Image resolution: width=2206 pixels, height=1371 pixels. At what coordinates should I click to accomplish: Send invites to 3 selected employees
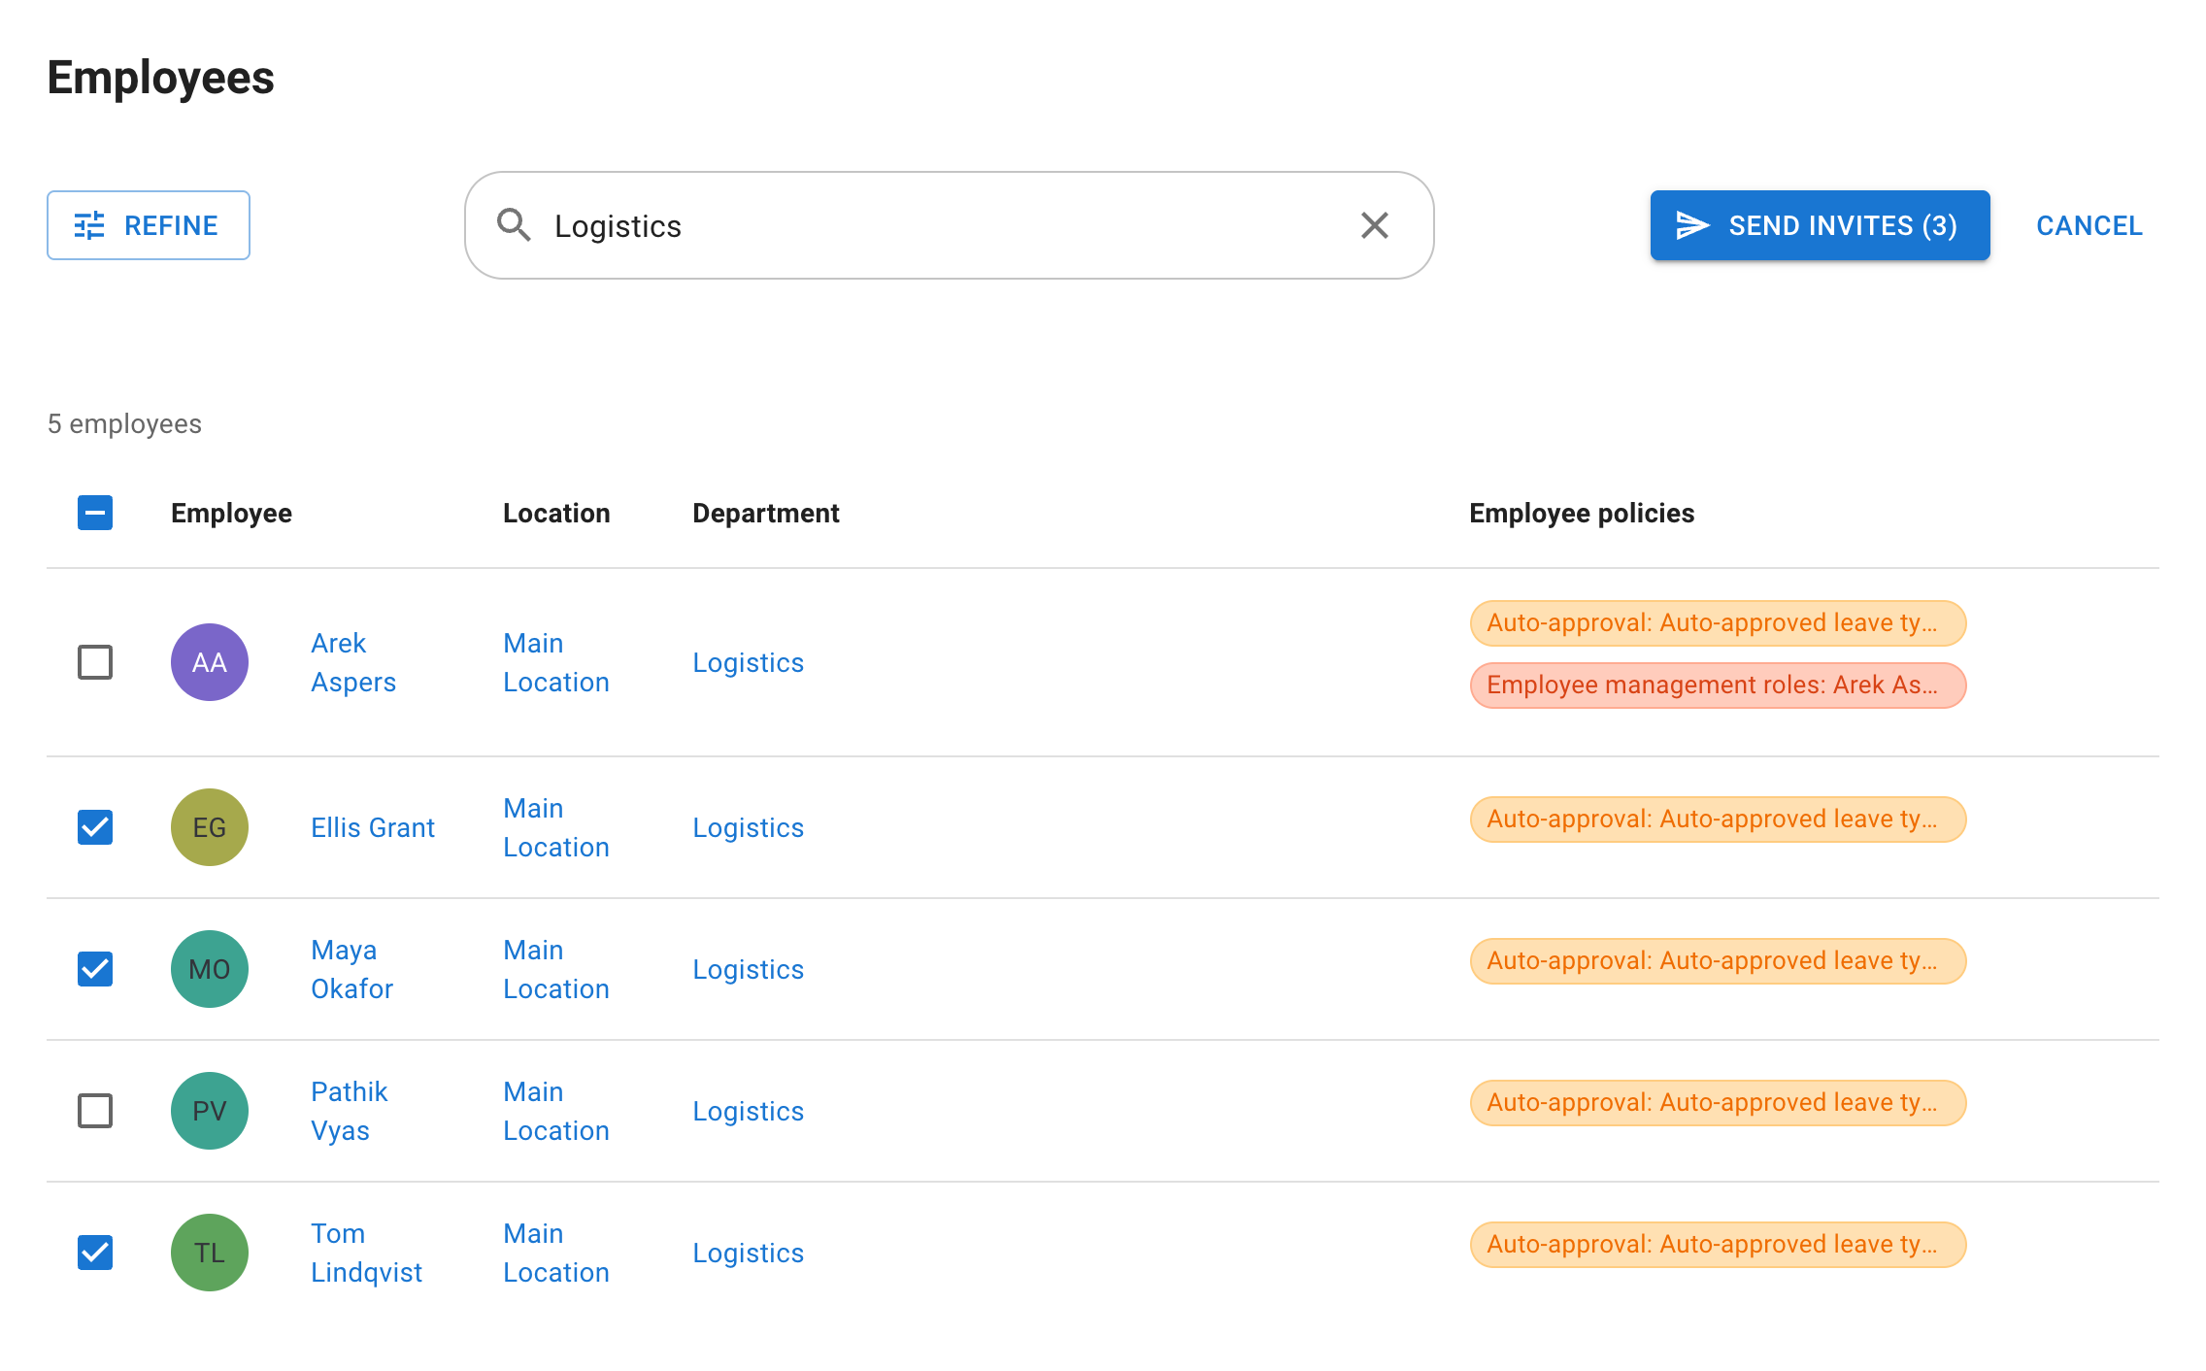point(1820,225)
